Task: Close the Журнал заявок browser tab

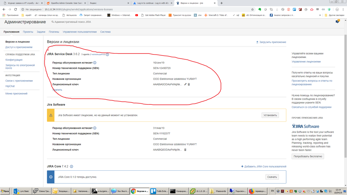Action: (x=42, y=3)
